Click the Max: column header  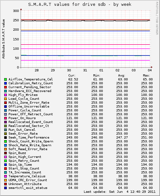146,76
